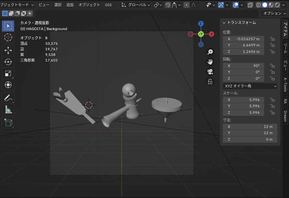This screenshot has width=289, height=198.
Task: Select the Move tool
Action: pos(8,50)
